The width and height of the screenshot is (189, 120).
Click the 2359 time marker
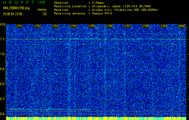point(163,26)
